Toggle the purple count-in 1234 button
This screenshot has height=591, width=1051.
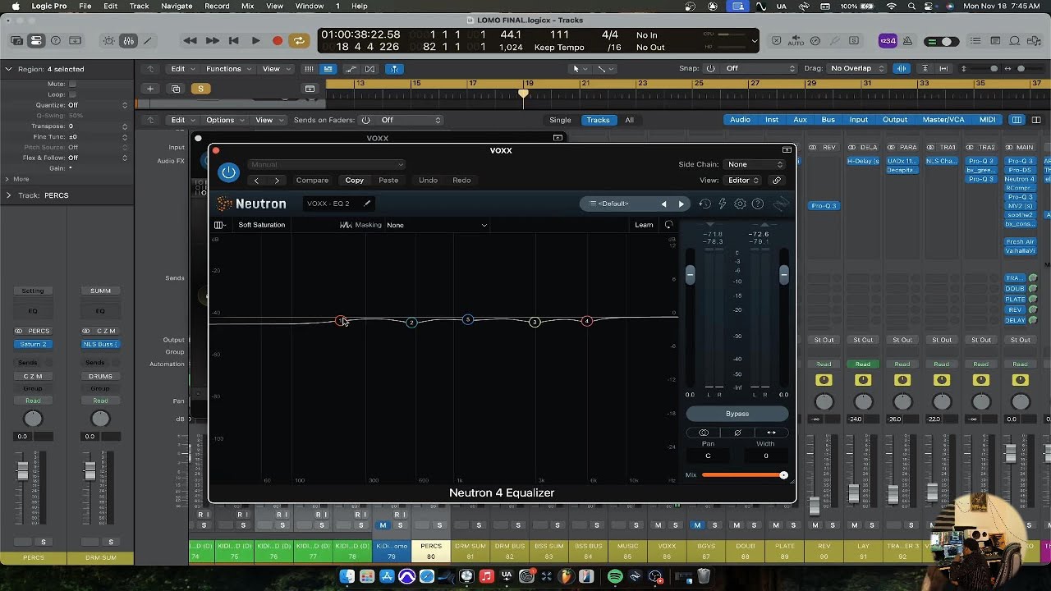[x=888, y=41]
